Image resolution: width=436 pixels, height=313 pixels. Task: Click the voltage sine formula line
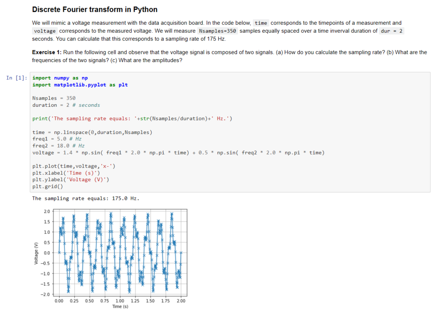pyautogui.click(x=178, y=152)
